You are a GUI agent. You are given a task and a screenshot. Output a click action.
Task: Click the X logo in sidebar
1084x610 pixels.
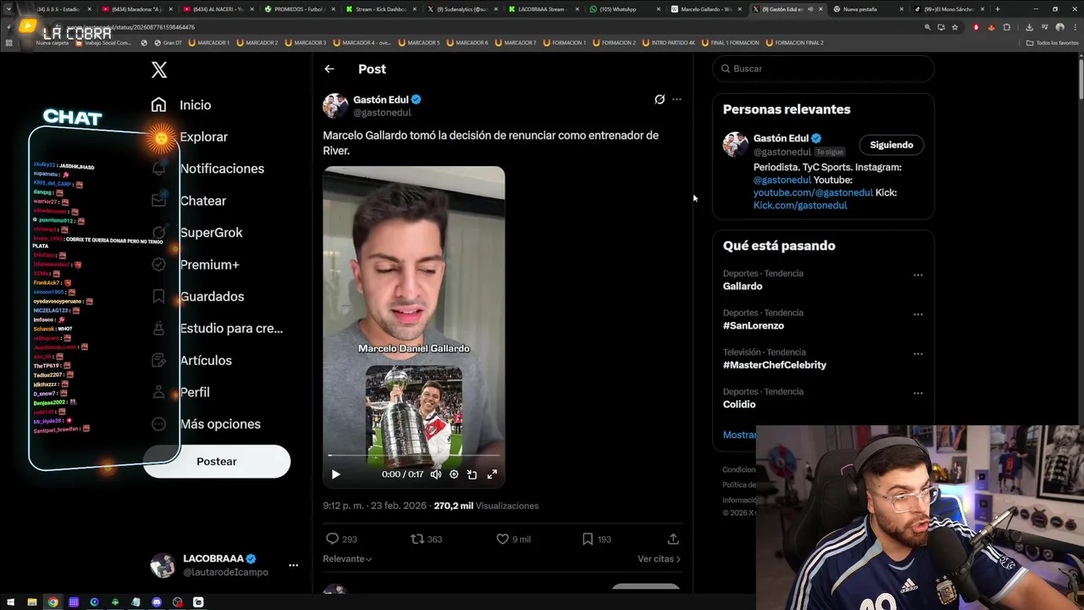click(159, 69)
